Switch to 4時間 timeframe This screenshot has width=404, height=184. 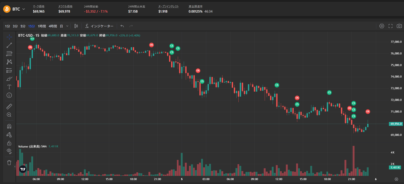[x=53, y=26]
